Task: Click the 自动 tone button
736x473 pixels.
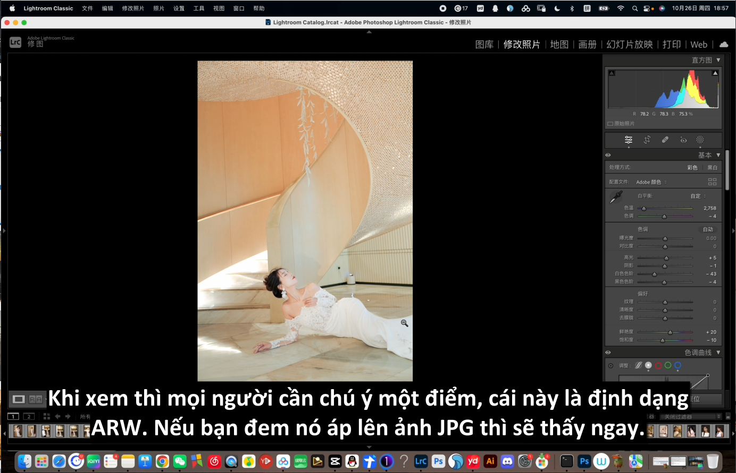Action: pos(707,229)
